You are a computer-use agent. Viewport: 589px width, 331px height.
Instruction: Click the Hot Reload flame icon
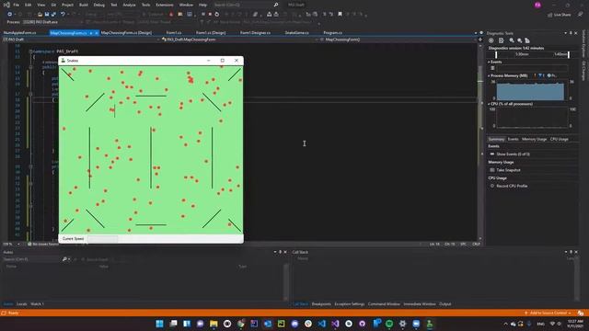(171, 15)
